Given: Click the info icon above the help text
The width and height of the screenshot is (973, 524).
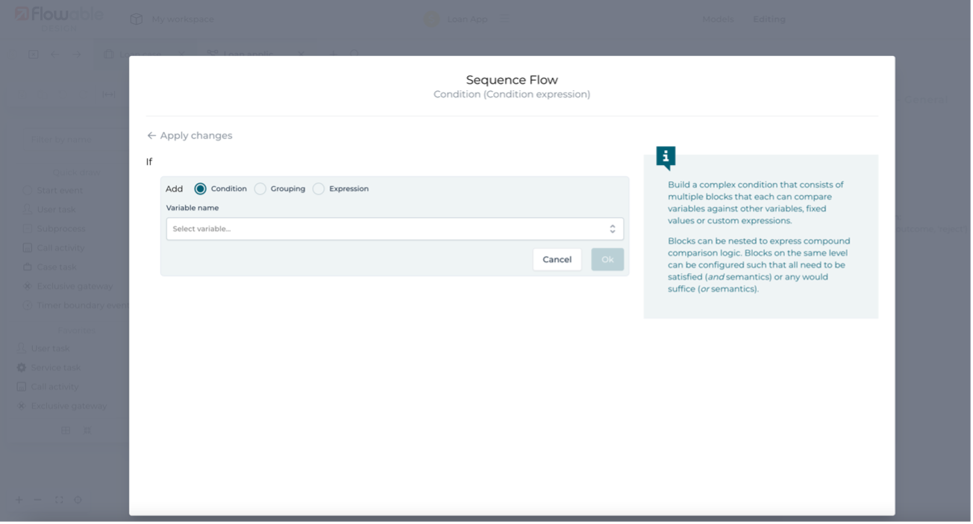Looking at the screenshot, I should coord(666,157).
